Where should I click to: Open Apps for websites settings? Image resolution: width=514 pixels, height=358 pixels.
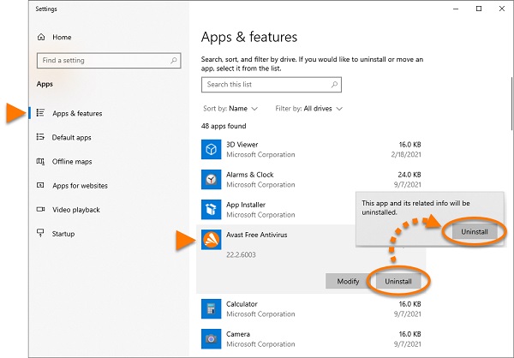coord(80,186)
